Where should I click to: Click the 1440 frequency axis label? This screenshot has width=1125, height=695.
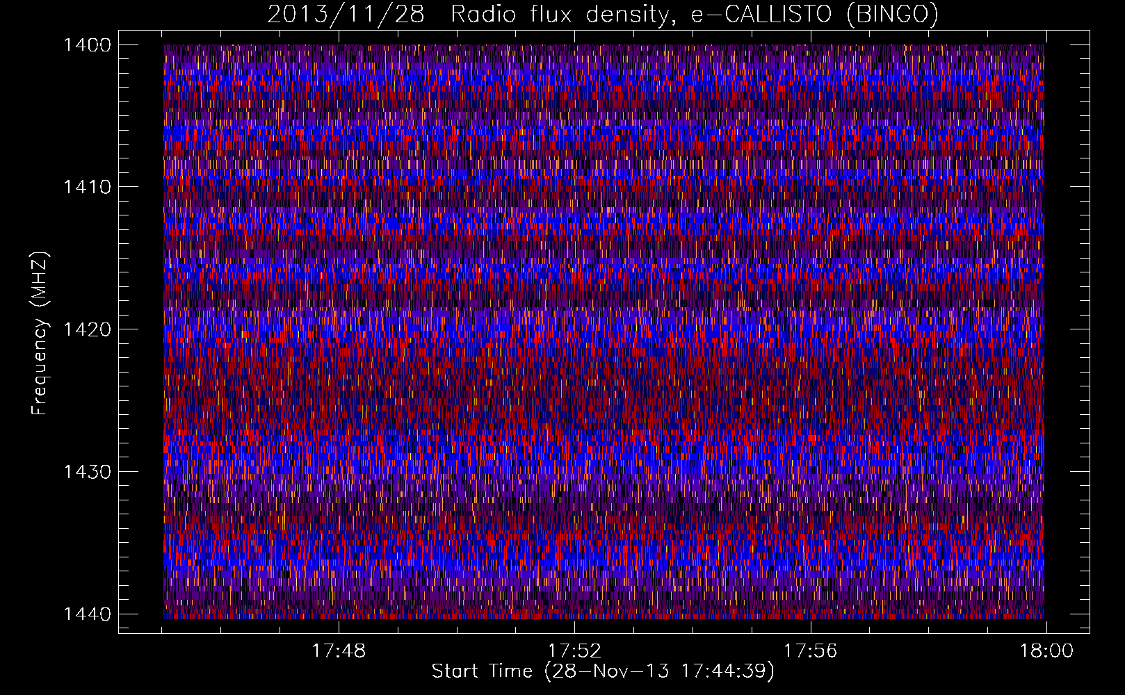(x=88, y=614)
